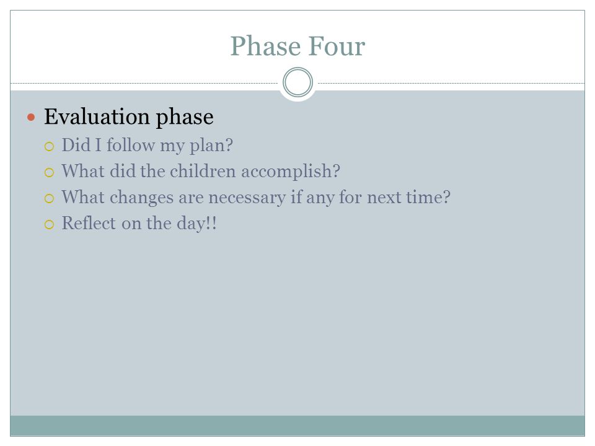Click the word "Four" in the title

point(337,46)
